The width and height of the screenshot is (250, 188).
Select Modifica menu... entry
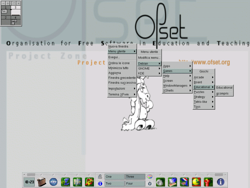pos(149,58)
